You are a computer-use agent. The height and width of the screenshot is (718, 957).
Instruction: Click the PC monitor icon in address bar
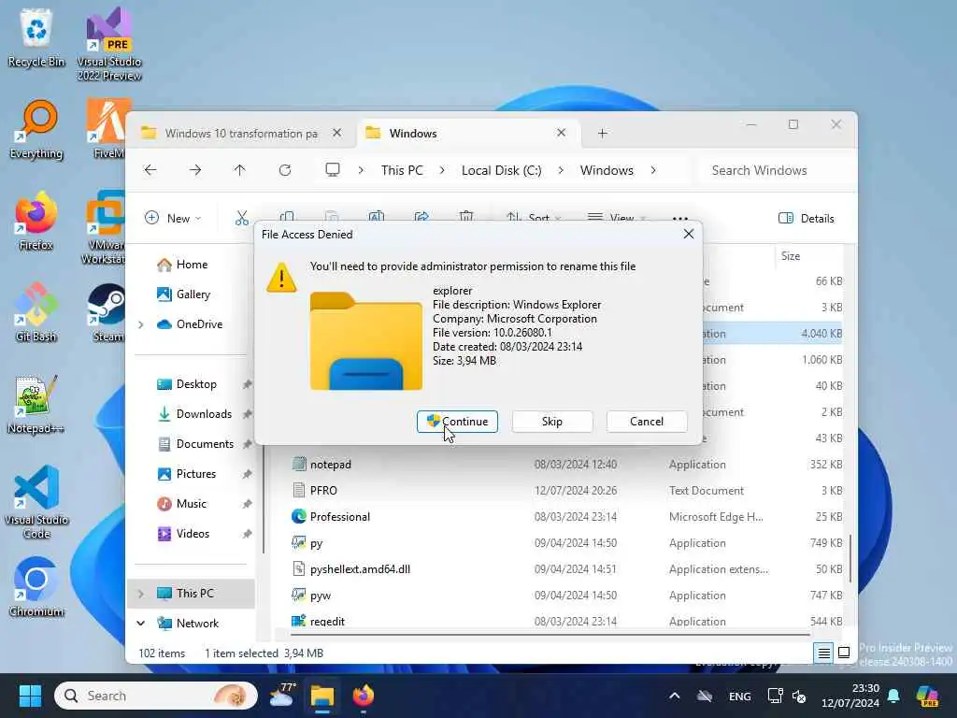[333, 170]
